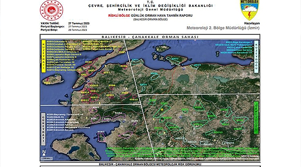Click legend row KGB7:Edremit-Ayvalık
301x167 pixels.
point(60,130)
